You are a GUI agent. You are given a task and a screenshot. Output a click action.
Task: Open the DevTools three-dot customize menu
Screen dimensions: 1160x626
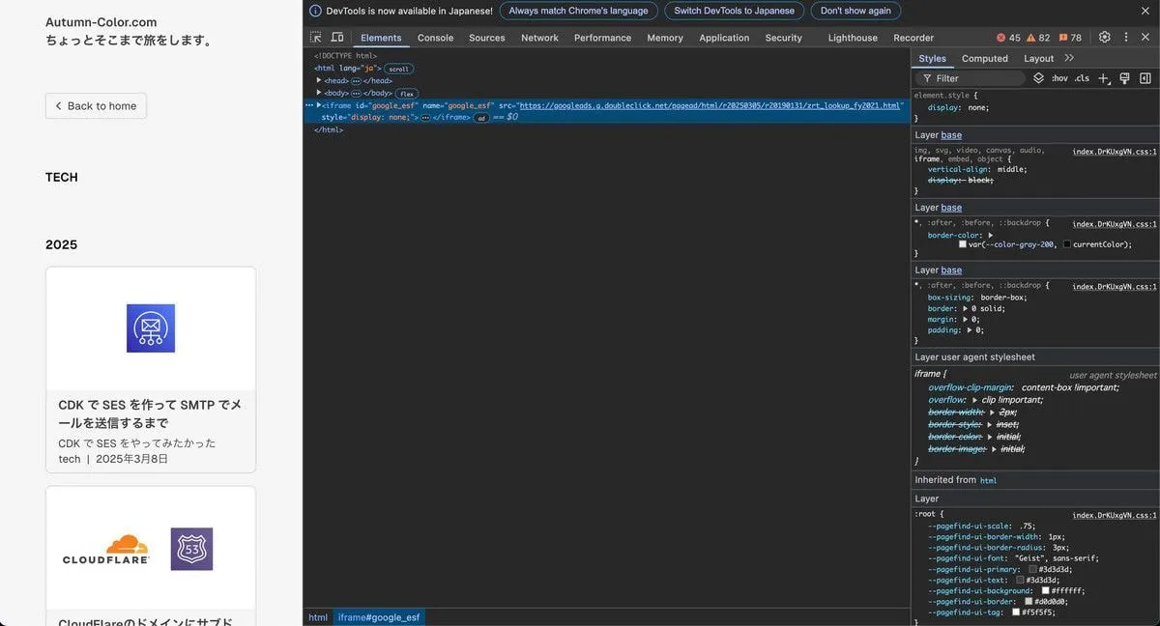point(1125,38)
